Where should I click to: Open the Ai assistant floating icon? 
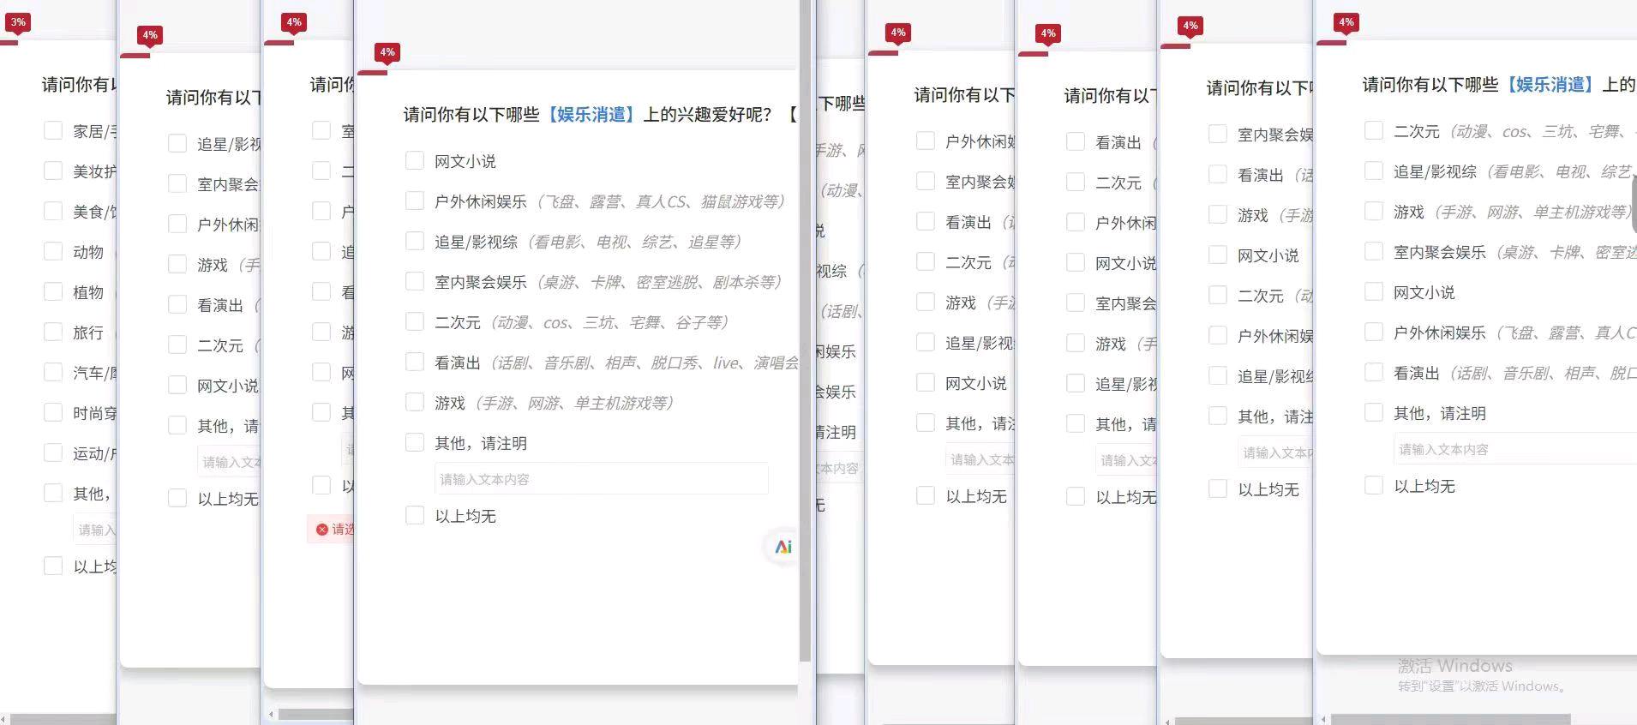(783, 547)
